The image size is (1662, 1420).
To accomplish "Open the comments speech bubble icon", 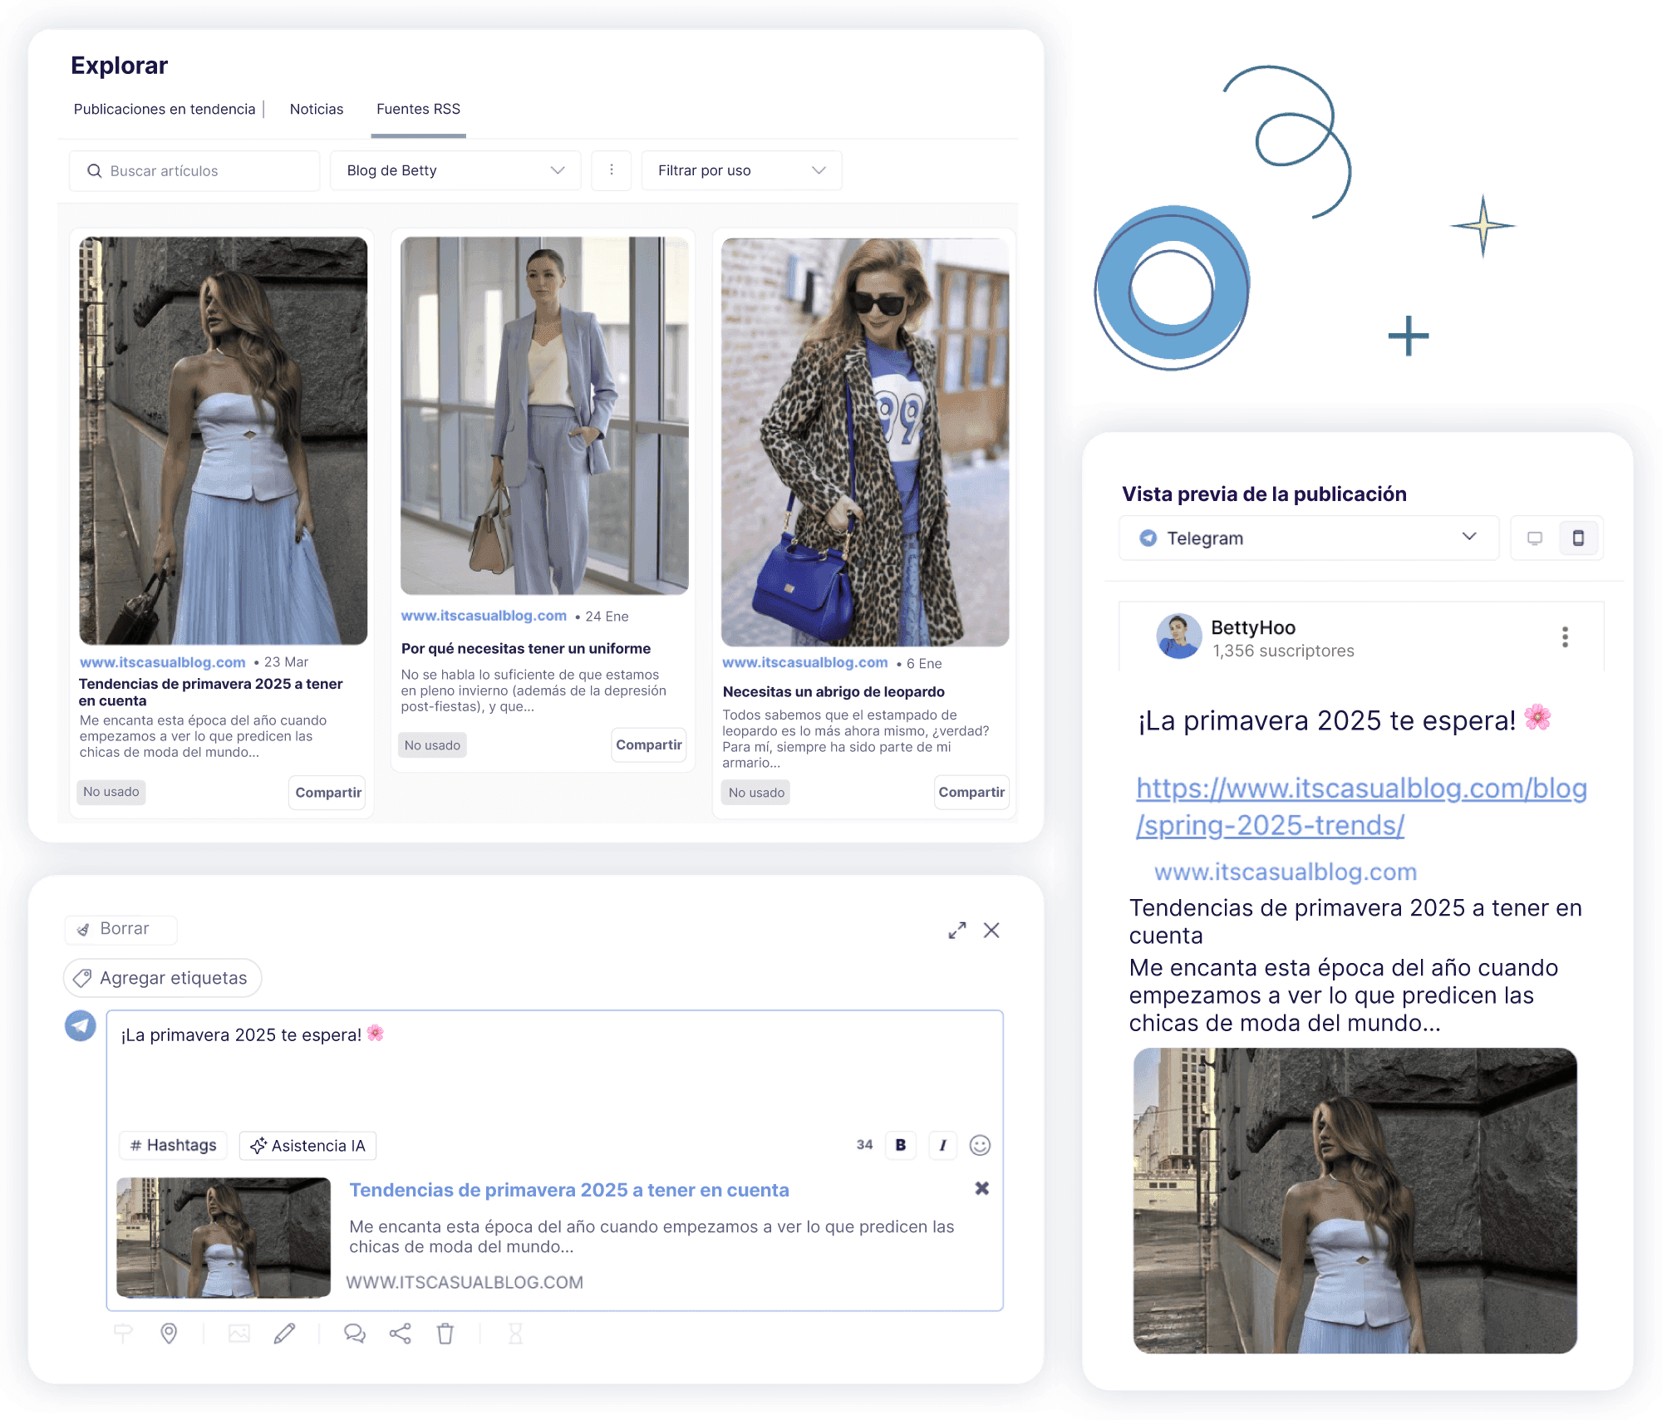I will pyautogui.click(x=355, y=1334).
